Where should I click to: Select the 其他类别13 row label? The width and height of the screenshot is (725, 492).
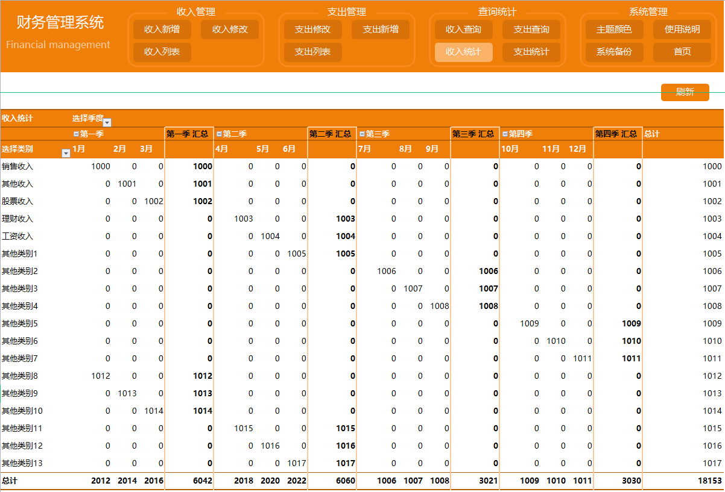[22, 463]
